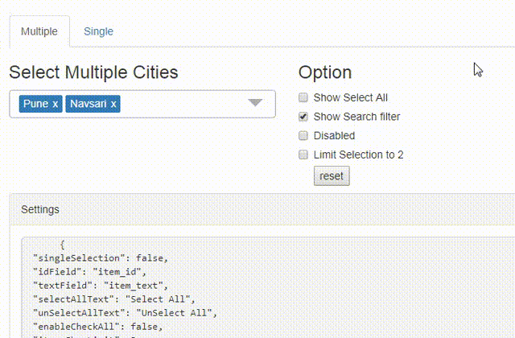Click the Option heading
The height and width of the screenshot is (338, 515).
324,72
